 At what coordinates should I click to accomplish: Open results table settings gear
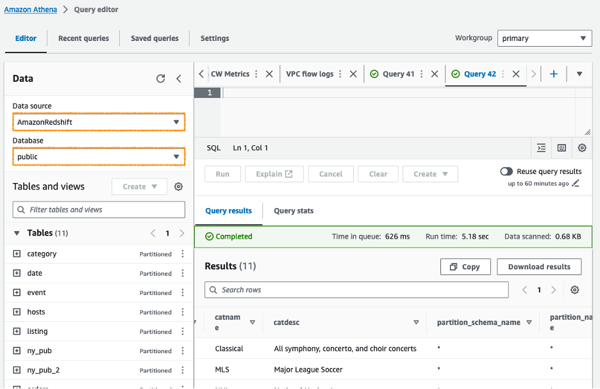(x=574, y=290)
